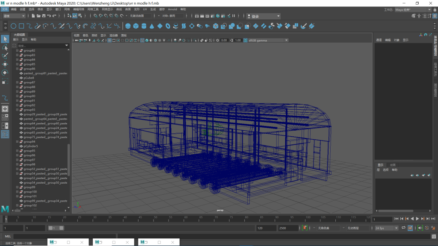438x246 pixels.
Task: Open the 编辑 menu in the main menu bar
Action: [14, 9]
